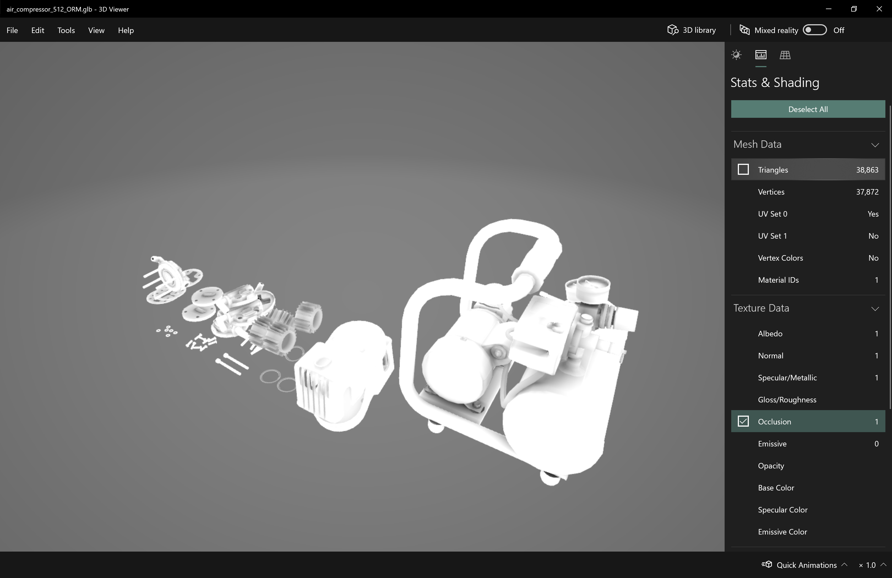The height and width of the screenshot is (578, 892).
Task: Click the lighting/environment icon
Action: pyautogui.click(x=737, y=54)
